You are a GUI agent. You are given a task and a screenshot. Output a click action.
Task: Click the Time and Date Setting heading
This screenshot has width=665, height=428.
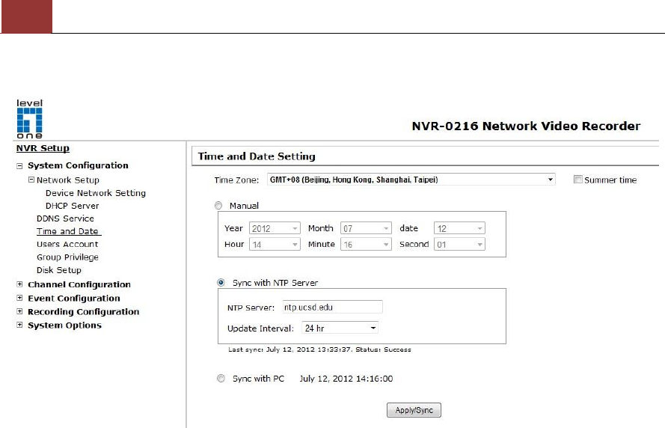257,156
